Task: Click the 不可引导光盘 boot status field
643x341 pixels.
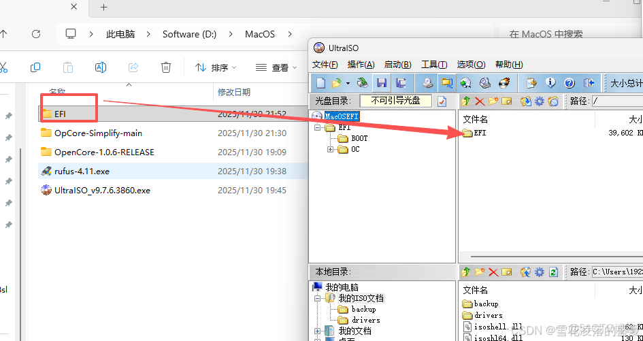Action: click(396, 101)
